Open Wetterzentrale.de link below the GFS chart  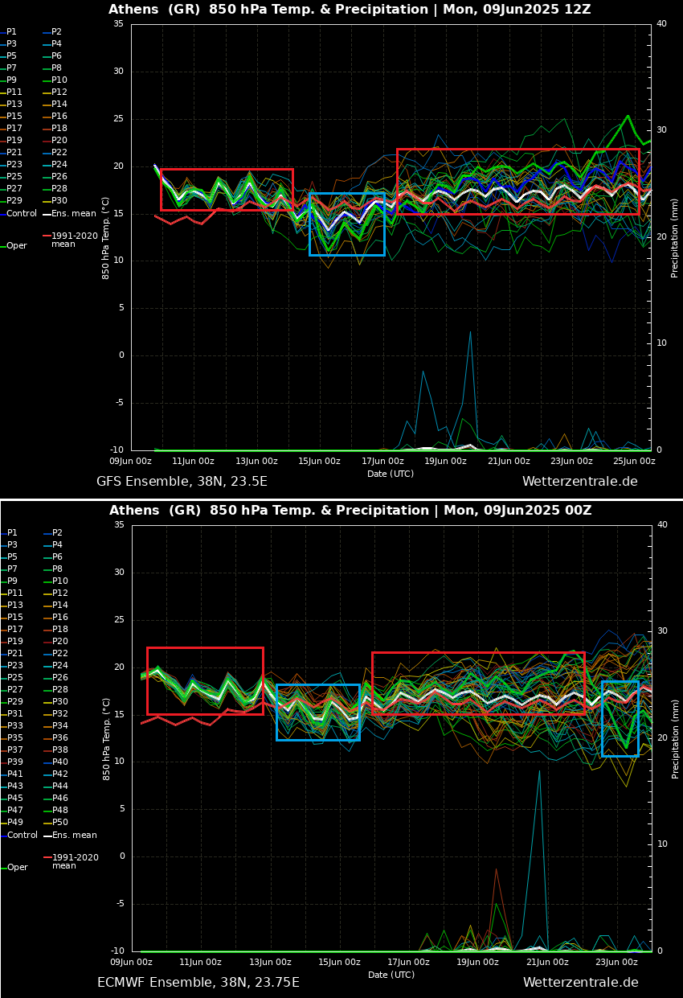coord(579,482)
